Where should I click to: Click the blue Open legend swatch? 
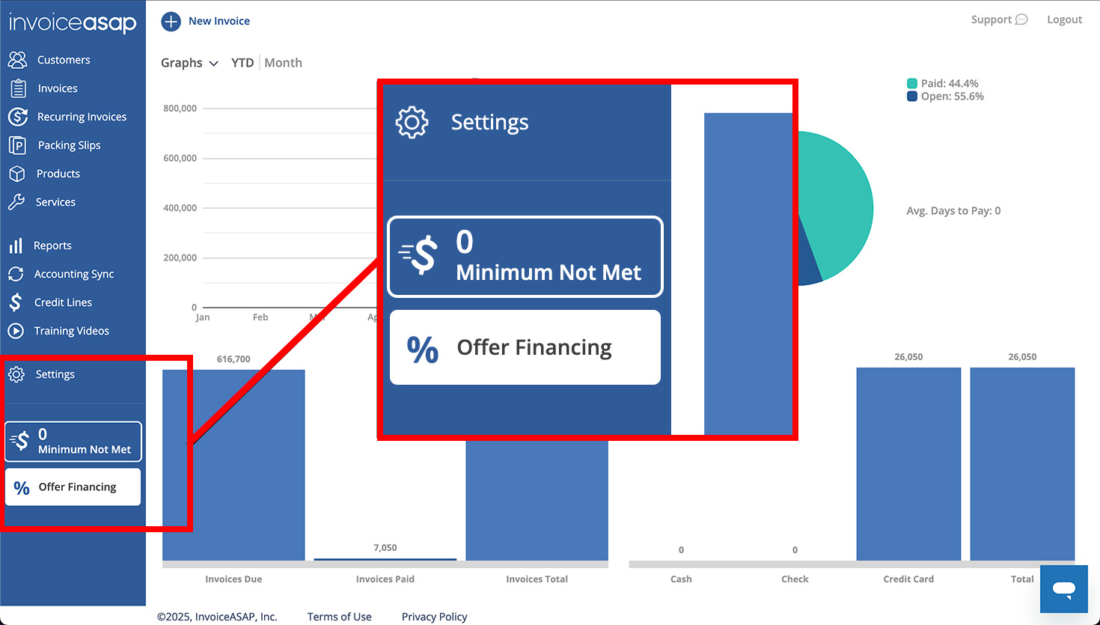tap(912, 97)
